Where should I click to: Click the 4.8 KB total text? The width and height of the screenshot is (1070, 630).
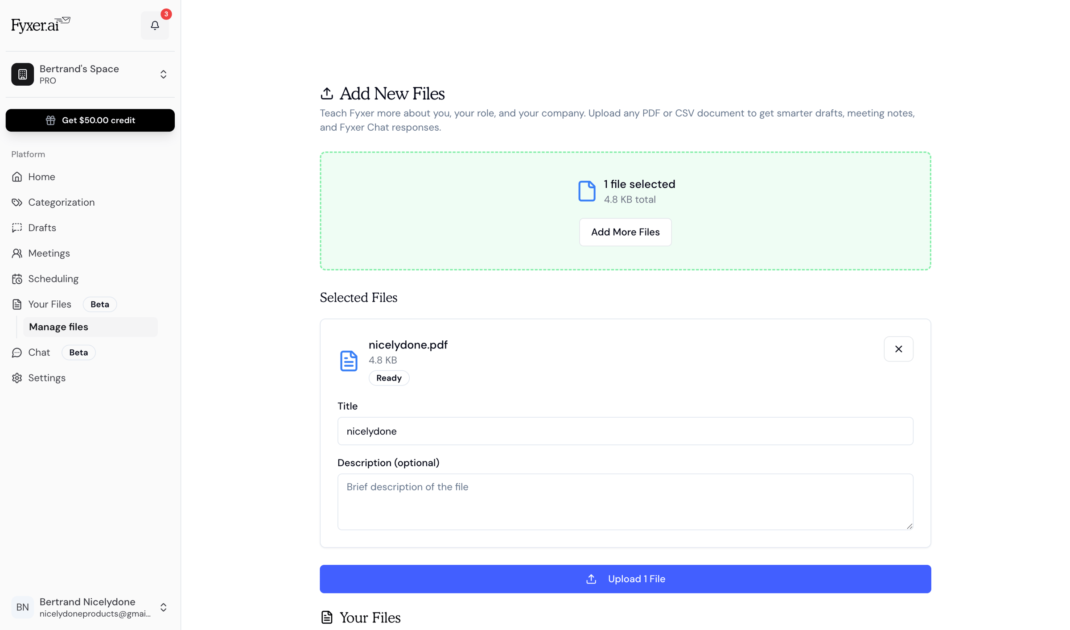(x=630, y=199)
